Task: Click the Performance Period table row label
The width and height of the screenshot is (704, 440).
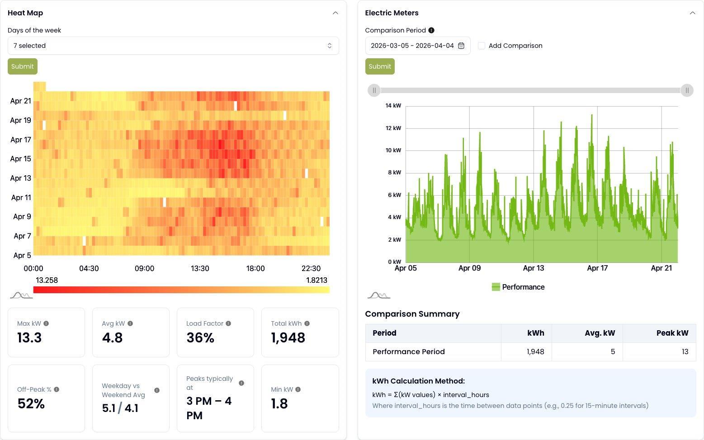Action: [409, 352]
